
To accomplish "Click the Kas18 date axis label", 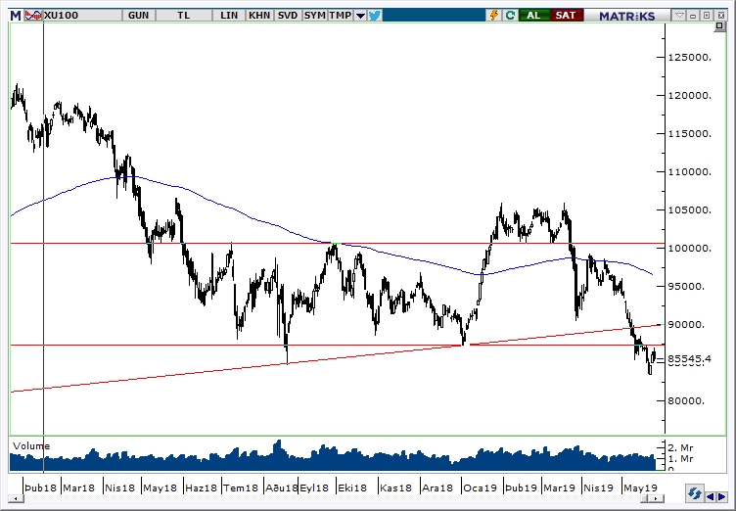I will (x=395, y=488).
